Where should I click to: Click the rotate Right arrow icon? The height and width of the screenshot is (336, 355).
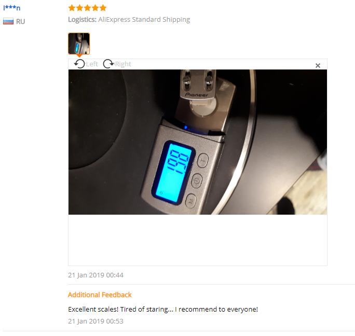pyautogui.click(x=108, y=64)
